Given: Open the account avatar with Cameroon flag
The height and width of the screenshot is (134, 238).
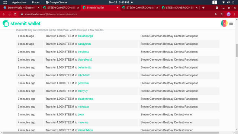Looking at the screenshot, I should pyautogui.click(x=224, y=23).
